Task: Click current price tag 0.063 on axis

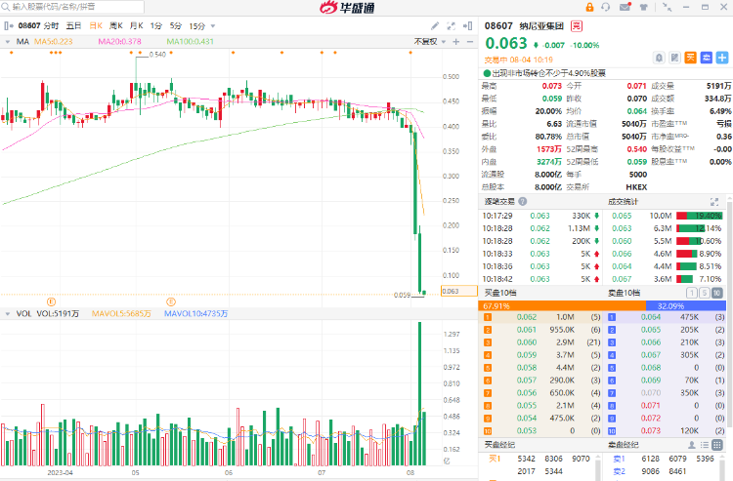Action: [458, 291]
